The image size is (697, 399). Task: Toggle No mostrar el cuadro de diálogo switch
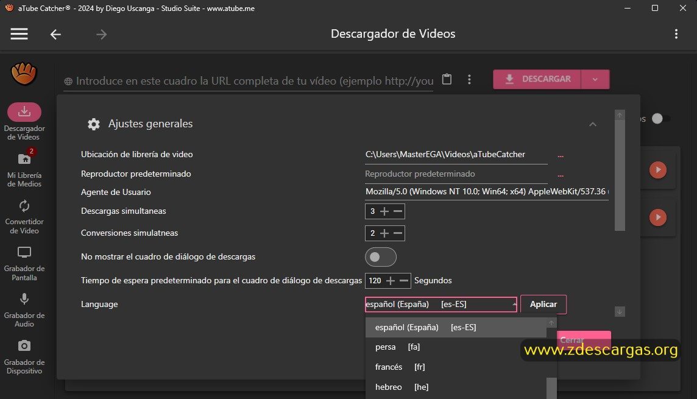(x=381, y=257)
